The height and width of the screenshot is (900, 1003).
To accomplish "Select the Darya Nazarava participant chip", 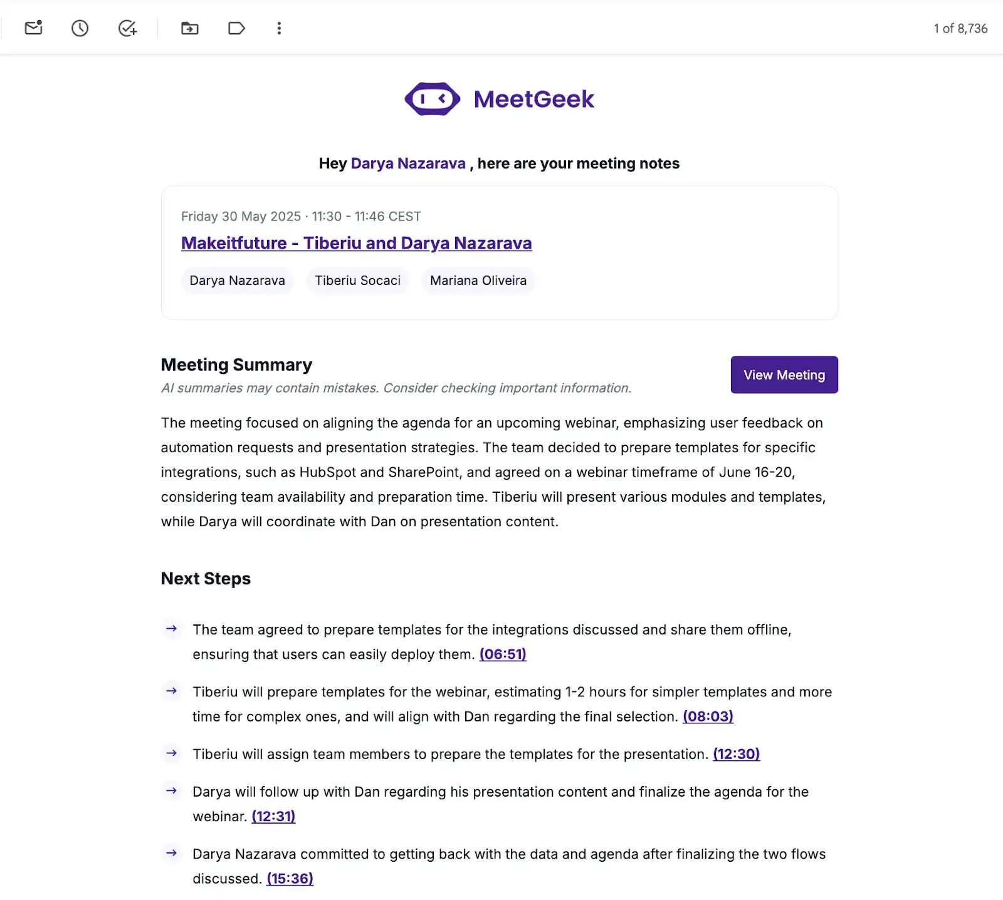I will (x=237, y=281).
